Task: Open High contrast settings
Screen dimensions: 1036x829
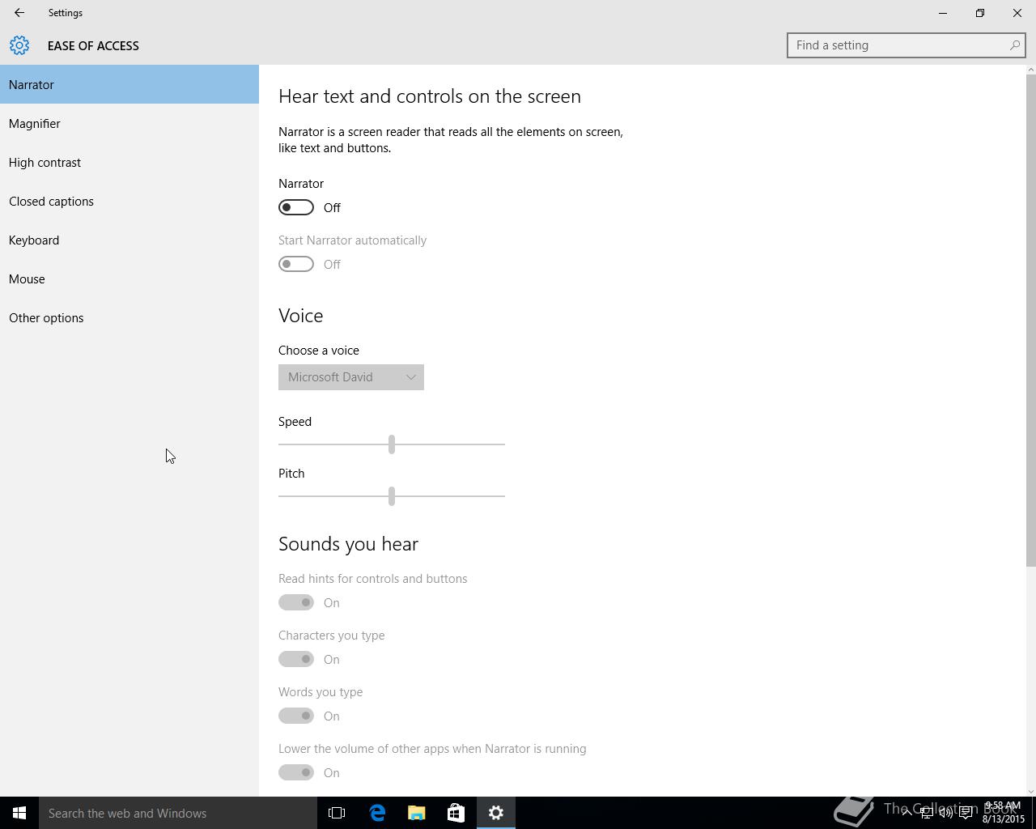Action: tap(129, 162)
